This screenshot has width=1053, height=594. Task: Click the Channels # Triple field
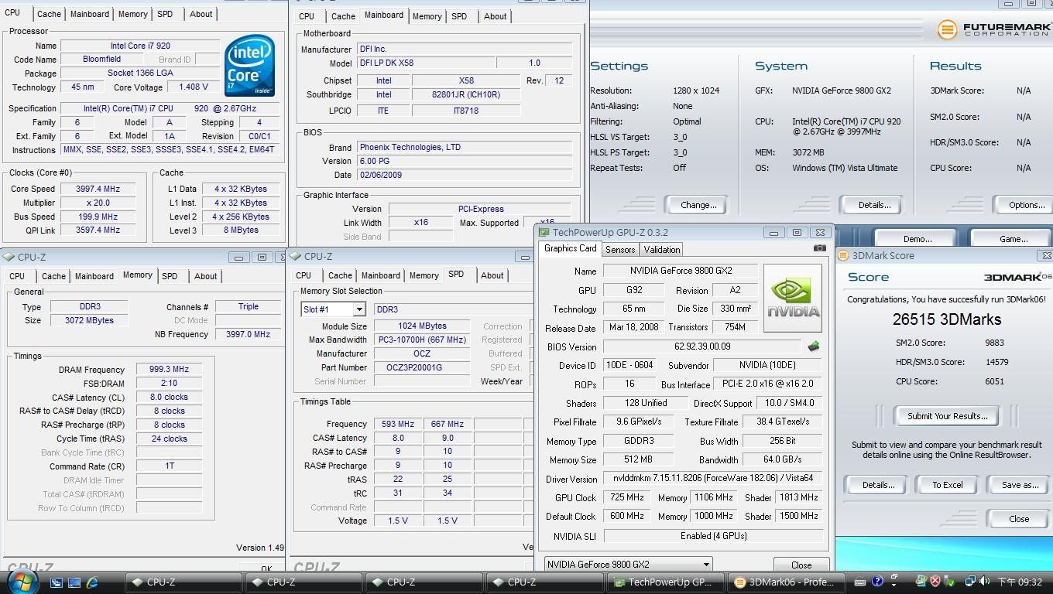pos(248,306)
